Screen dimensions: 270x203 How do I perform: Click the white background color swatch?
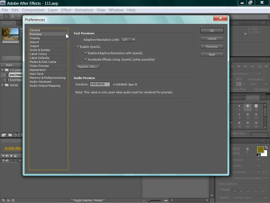pos(265,154)
